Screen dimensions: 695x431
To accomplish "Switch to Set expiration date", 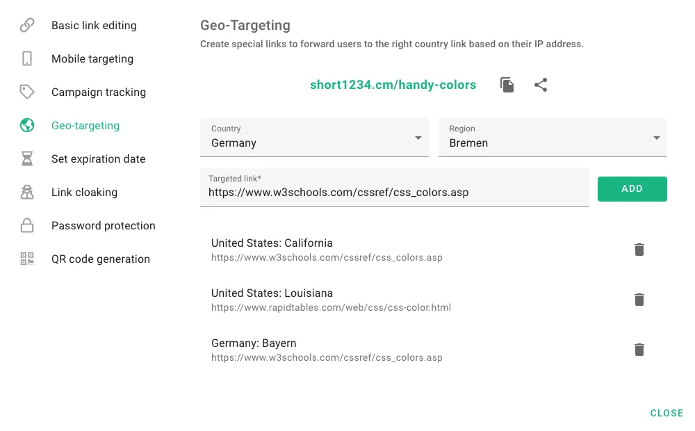I will click(x=99, y=159).
